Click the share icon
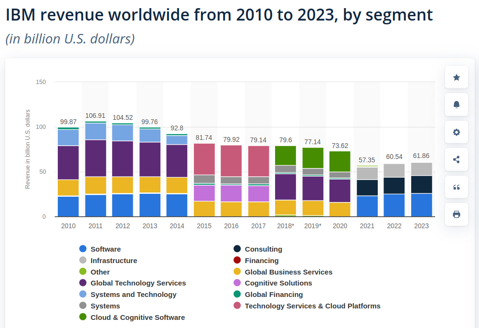Screen dimensions: 479x328 point(457,159)
